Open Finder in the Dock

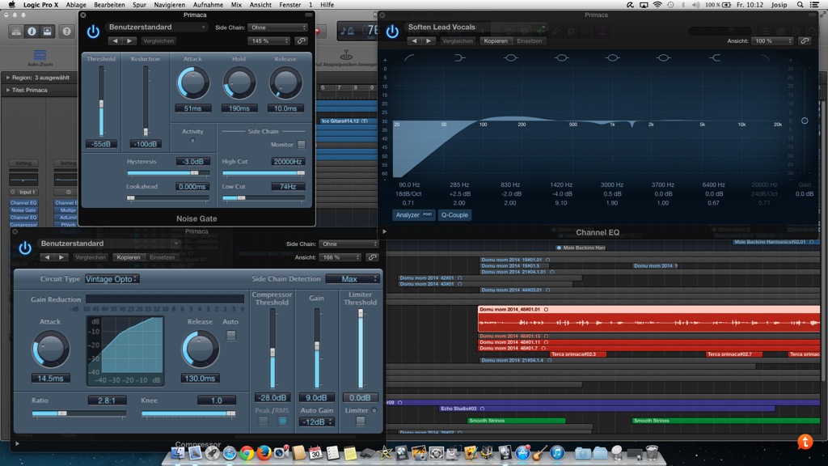point(178,453)
